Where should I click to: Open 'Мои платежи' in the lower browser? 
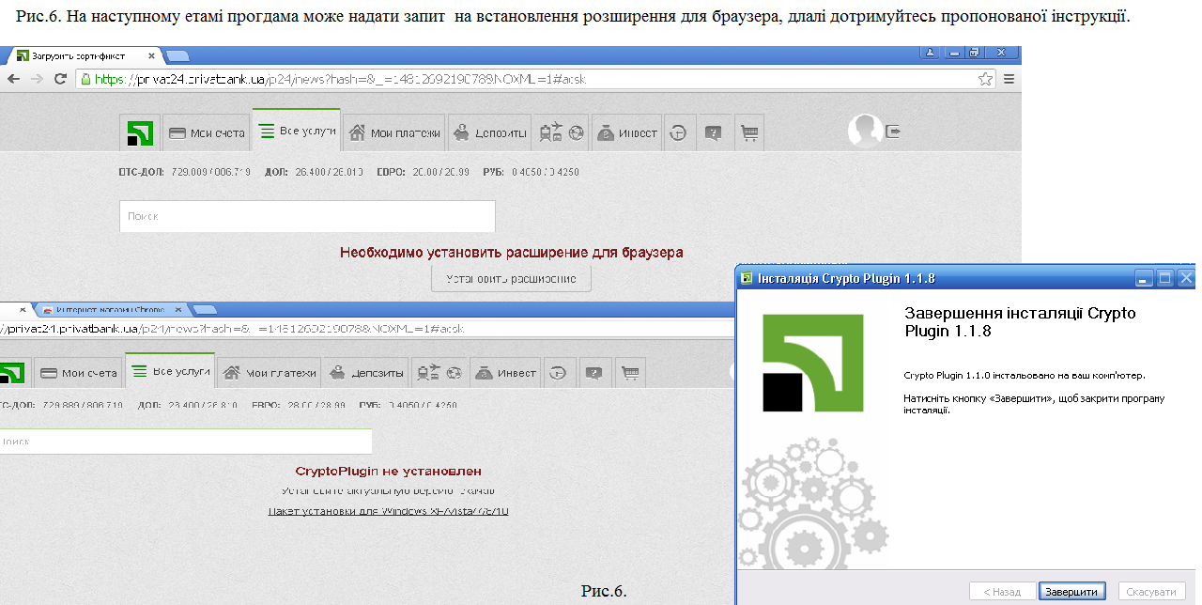(x=270, y=373)
